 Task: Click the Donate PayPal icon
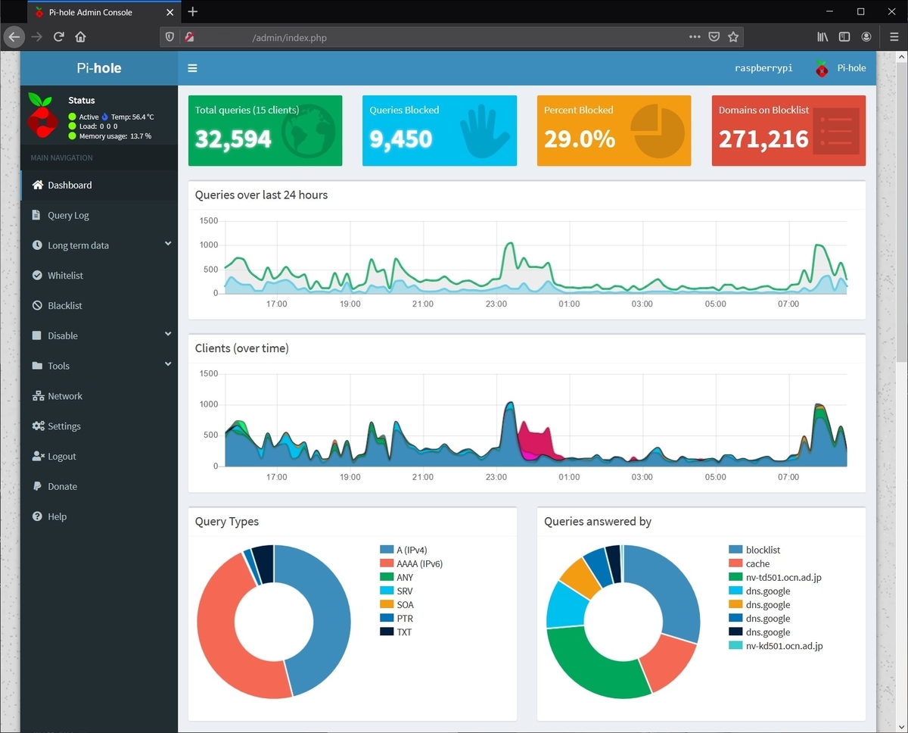(37, 486)
